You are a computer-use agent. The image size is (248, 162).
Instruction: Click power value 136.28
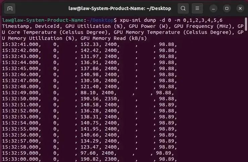90,111
